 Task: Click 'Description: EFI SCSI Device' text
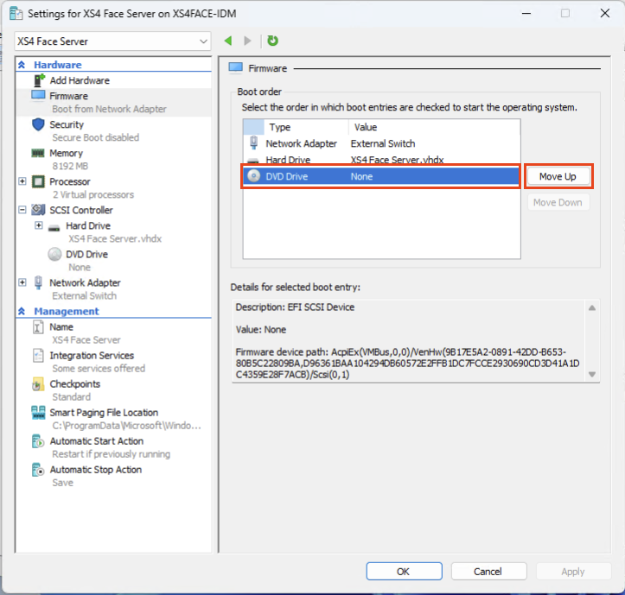tap(295, 307)
